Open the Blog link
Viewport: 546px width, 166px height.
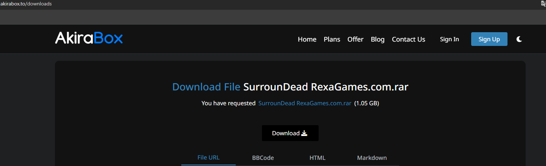[377, 39]
